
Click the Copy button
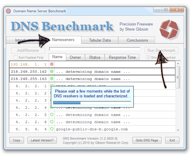pos(16,140)
